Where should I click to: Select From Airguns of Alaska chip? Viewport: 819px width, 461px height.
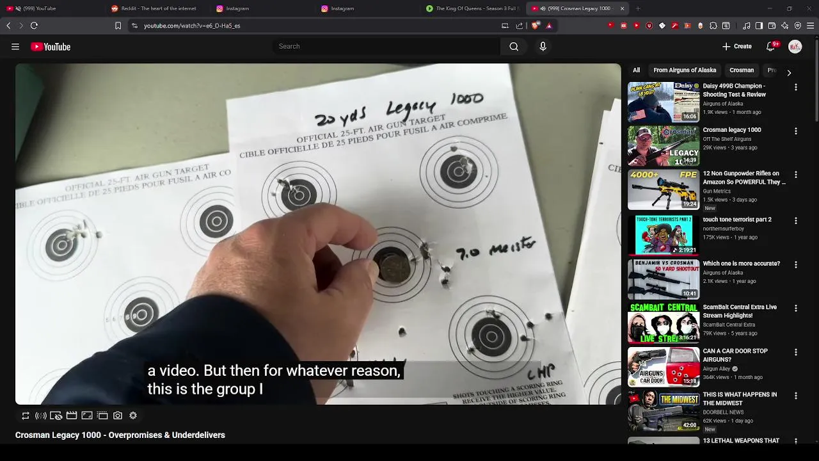[x=685, y=70]
